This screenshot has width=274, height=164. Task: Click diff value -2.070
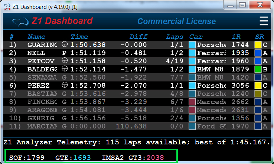coord(134,86)
